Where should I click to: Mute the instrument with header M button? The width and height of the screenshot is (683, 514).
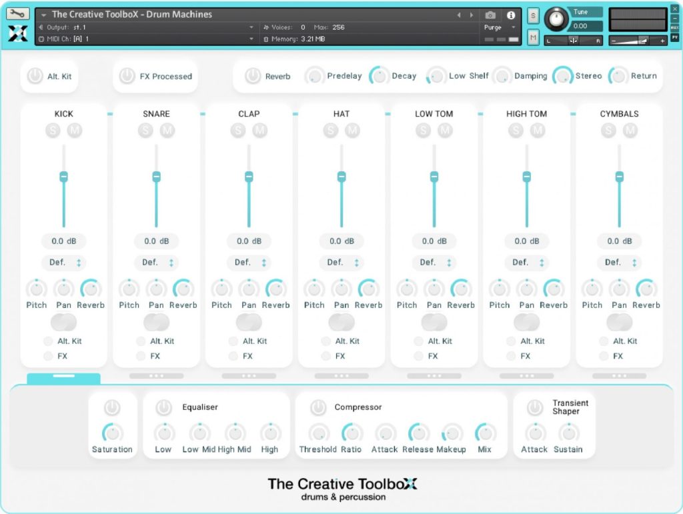(533, 38)
